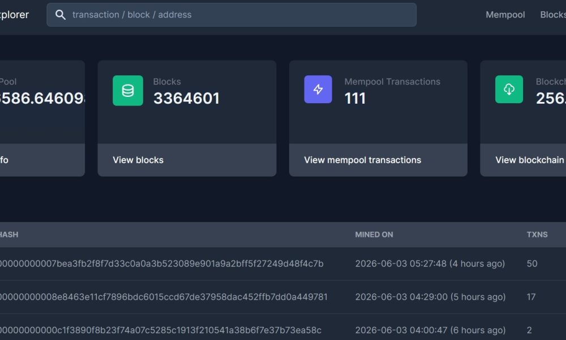Open the Mempool menu item
This screenshot has width=566, height=340.
pyautogui.click(x=505, y=15)
